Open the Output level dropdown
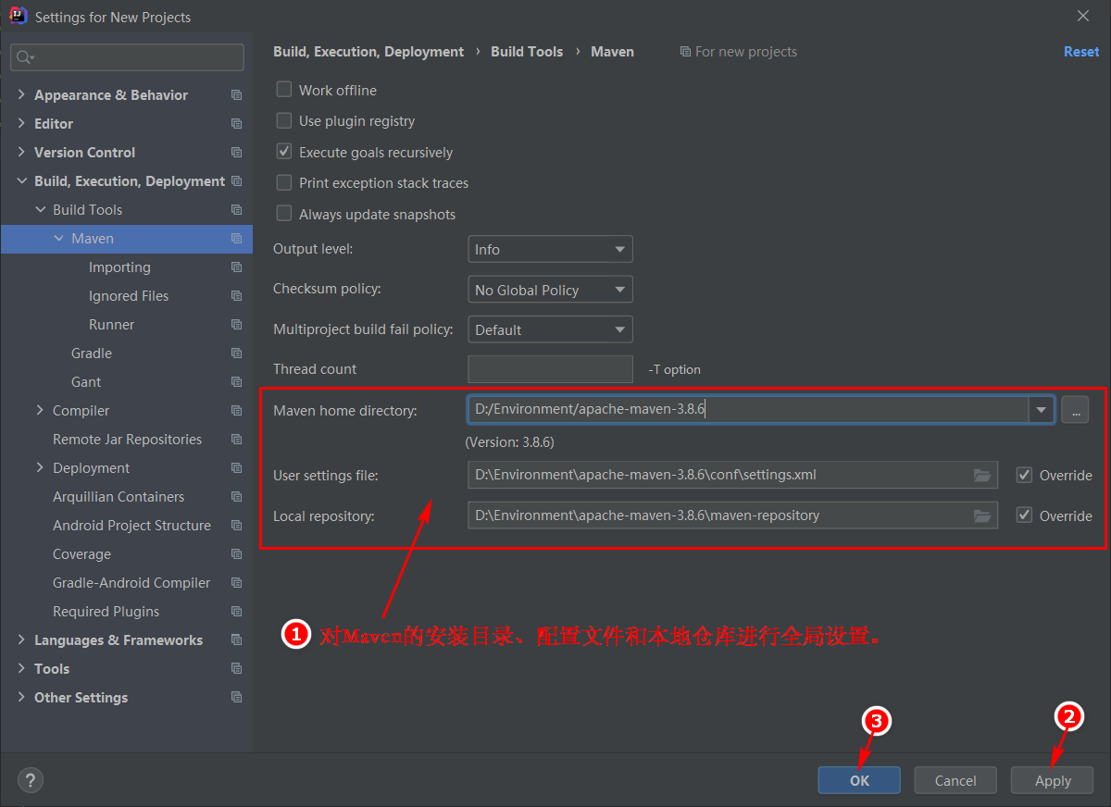The height and width of the screenshot is (807, 1111). click(x=550, y=250)
